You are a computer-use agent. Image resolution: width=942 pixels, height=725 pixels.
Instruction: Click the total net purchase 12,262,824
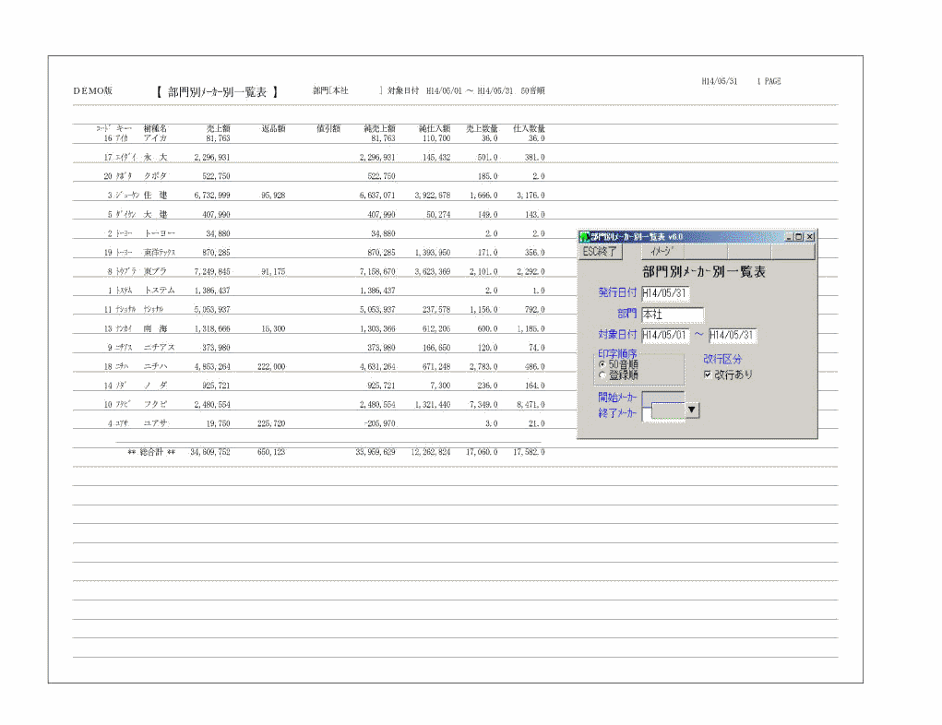(x=431, y=452)
